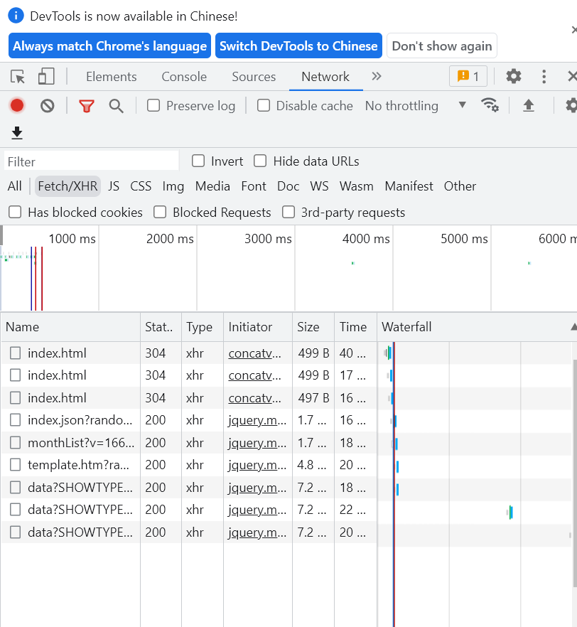Open DevTools settings gear

(x=514, y=76)
